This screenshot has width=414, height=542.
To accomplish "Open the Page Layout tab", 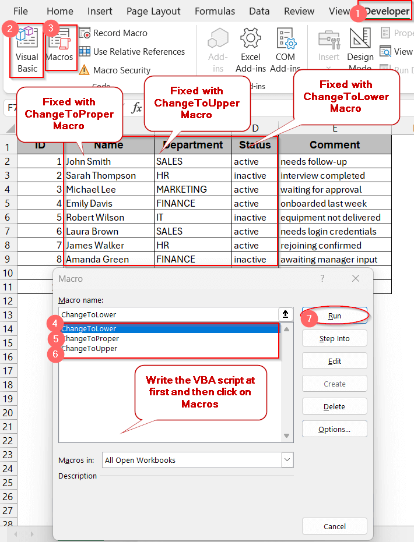I will click(153, 12).
